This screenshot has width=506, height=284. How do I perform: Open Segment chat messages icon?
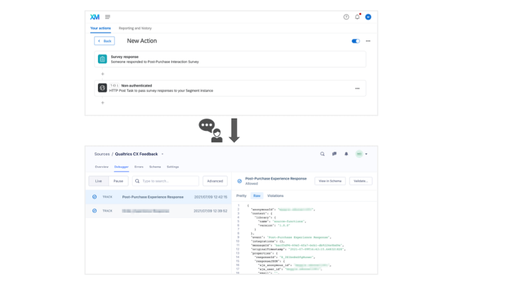coord(334,154)
